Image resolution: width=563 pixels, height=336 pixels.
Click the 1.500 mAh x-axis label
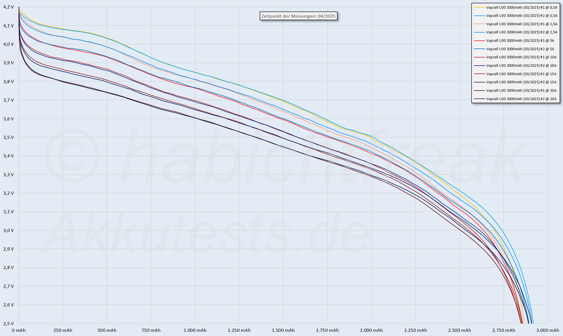[283, 330]
